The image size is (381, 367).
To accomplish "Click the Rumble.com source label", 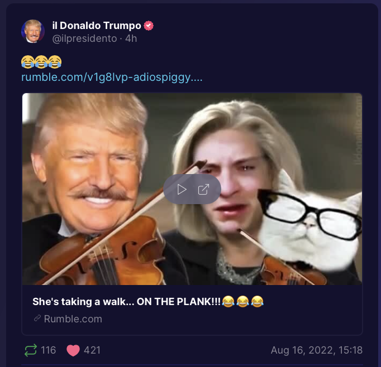I will pos(73,318).
